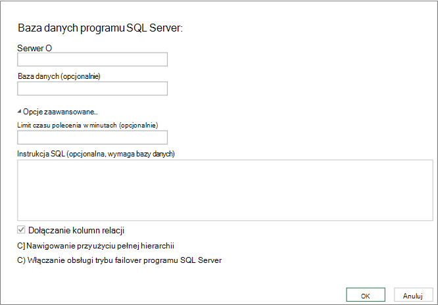The height and width of the screenshot is (305, 438).
Task: Click the 'Instrukcja SQL (opcjonalna, wymaga bazy danych)' label
Action: point(96,154)
